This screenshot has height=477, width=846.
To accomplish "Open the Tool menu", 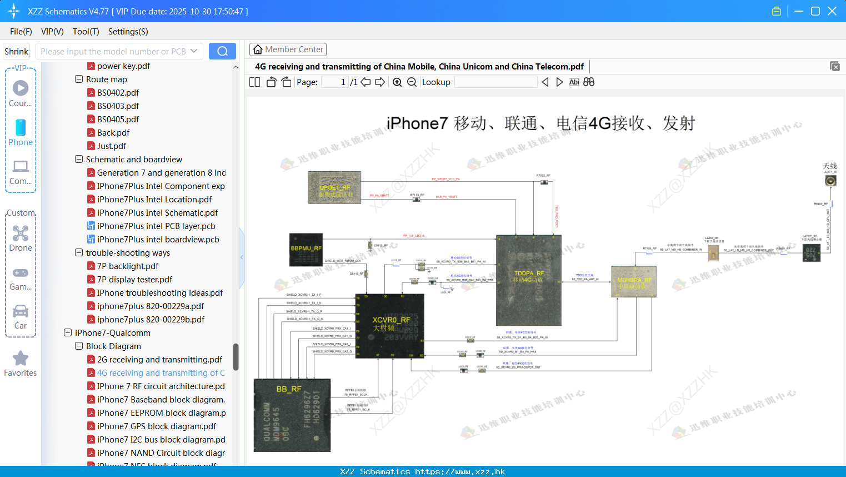I will (x=86, y=32).
